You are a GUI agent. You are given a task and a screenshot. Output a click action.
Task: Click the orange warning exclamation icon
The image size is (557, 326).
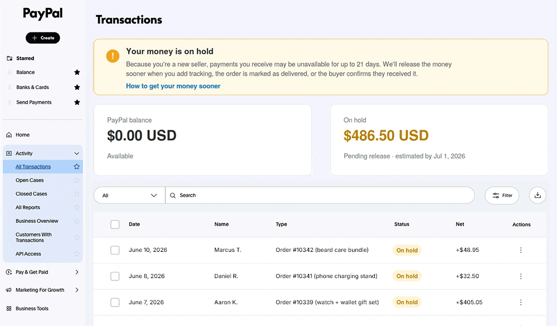pyautogui.click(x=113, y=56)
